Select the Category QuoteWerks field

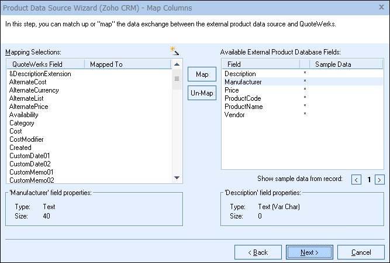(22, 124)
